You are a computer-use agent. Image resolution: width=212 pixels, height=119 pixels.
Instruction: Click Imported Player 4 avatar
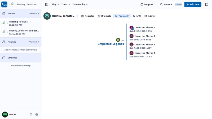(x=131, y=53)
